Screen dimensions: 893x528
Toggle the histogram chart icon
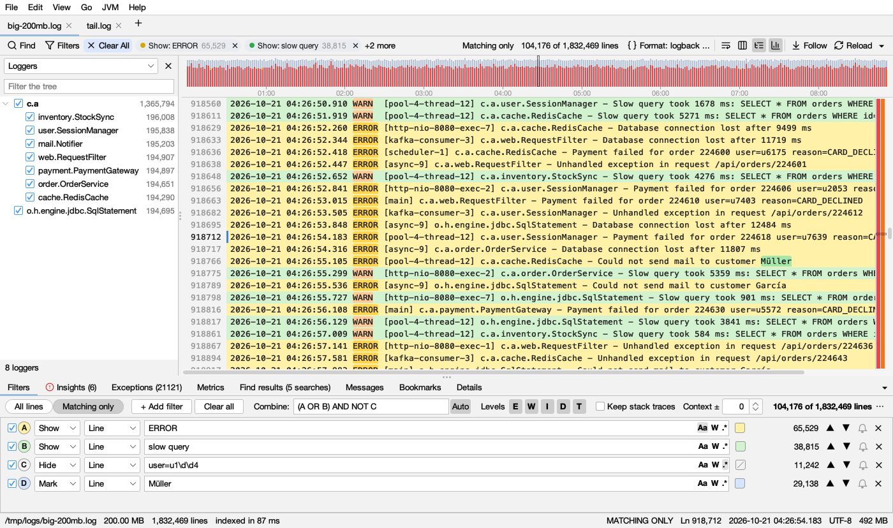775,45
